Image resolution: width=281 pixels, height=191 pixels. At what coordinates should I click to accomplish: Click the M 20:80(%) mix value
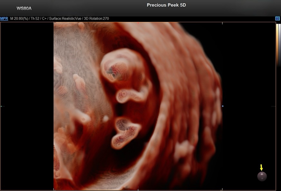pos(19,19)
